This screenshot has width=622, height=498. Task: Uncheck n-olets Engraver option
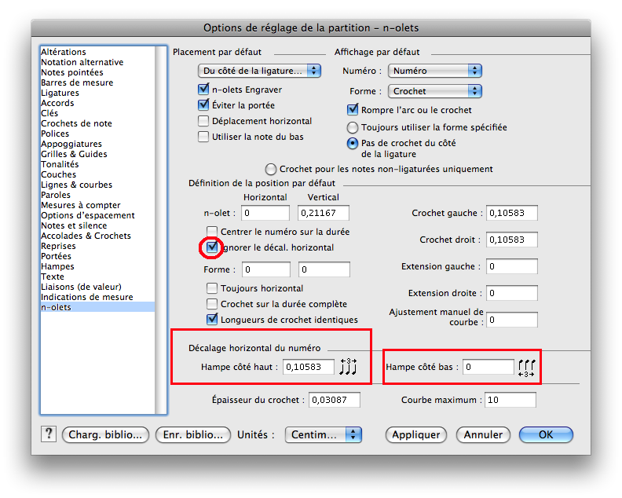[204, 90]
